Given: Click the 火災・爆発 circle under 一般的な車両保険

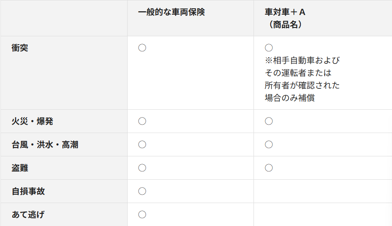Looking at the screenshot, I should 142,121.
